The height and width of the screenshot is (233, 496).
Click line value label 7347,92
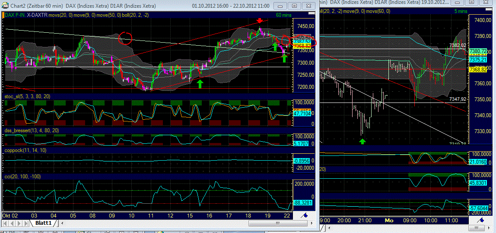[458, 99]
